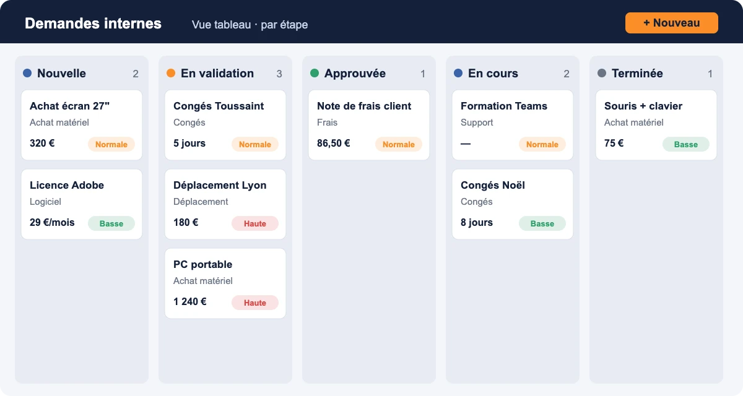The height and width of the screenshot is (396, 743).
Task: Open the Congés Noël card title
Action: tap(493, 185)
